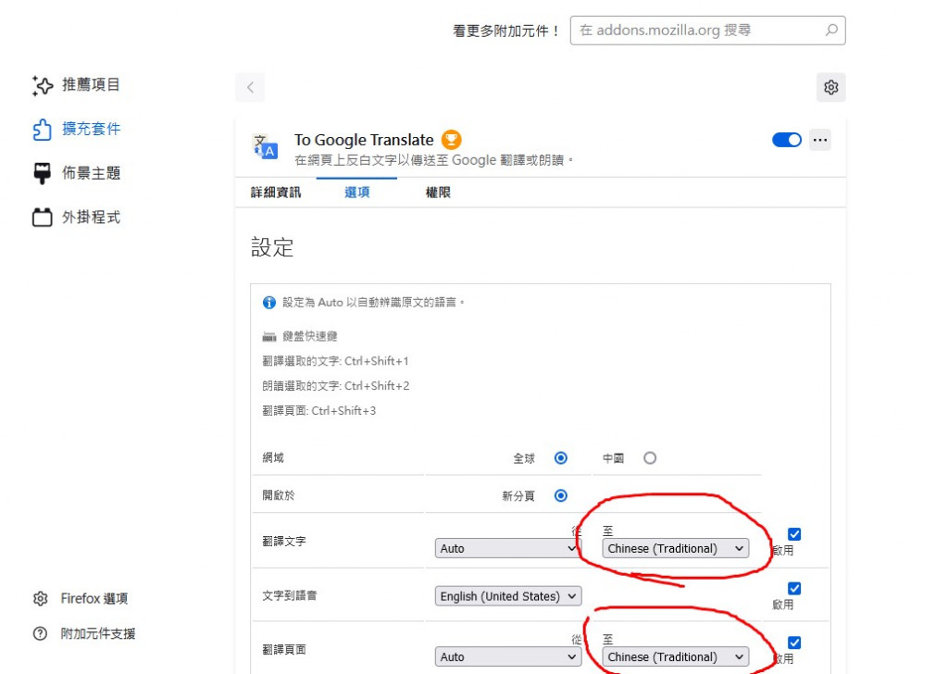Click 翻譯選取的文字: Ctrl+Shift+1 shortcut text

pyautogui.click(x=335, y=361)
